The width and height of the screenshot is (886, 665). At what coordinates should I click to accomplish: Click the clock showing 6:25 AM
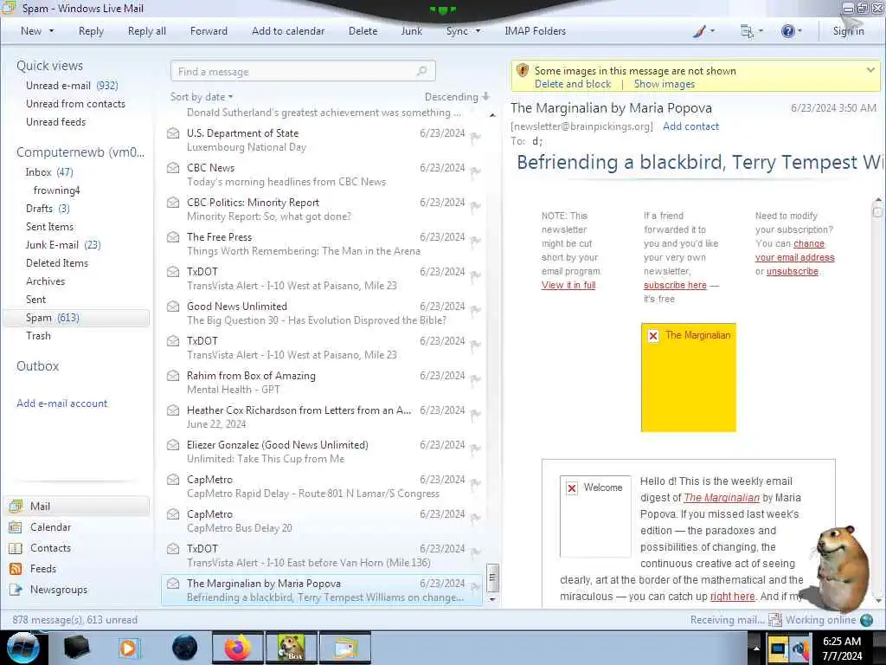[841, 642]
